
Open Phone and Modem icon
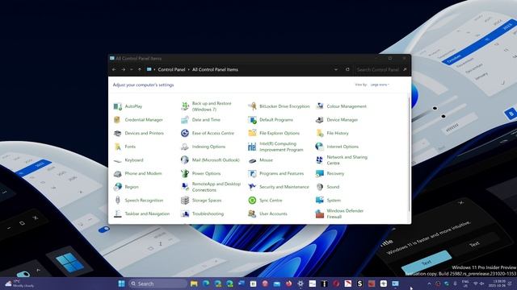coord(118,174)
